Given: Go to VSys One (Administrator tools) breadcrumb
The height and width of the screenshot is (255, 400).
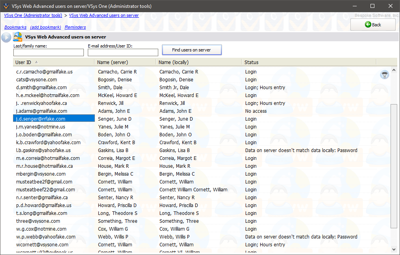Looking at the screenshot, I should (x=33, y=15).
